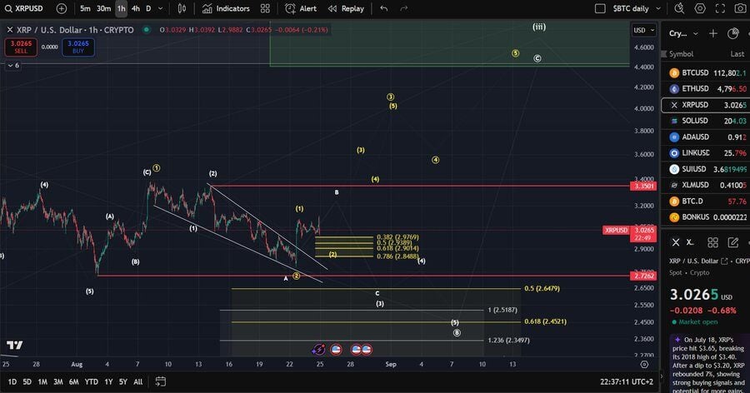Select BTCUSD in the watchlist
750x393 pixels.
[x=706, y=72]
